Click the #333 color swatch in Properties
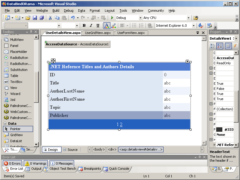Screen dimensions: 240x180 tap(219, 130)
